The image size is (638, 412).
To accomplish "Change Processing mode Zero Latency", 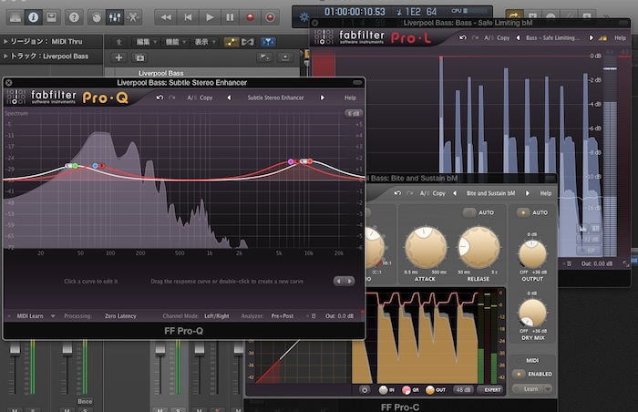I will [120, 316].
